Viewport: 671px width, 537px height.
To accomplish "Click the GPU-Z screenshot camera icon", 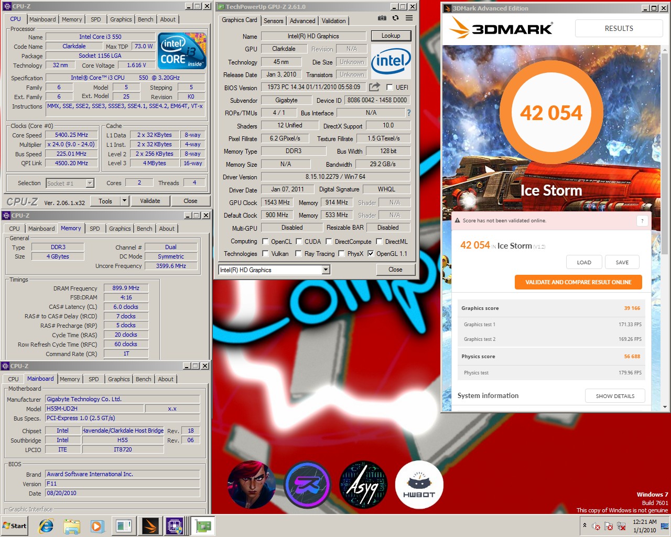I will [x=382, y=18].
